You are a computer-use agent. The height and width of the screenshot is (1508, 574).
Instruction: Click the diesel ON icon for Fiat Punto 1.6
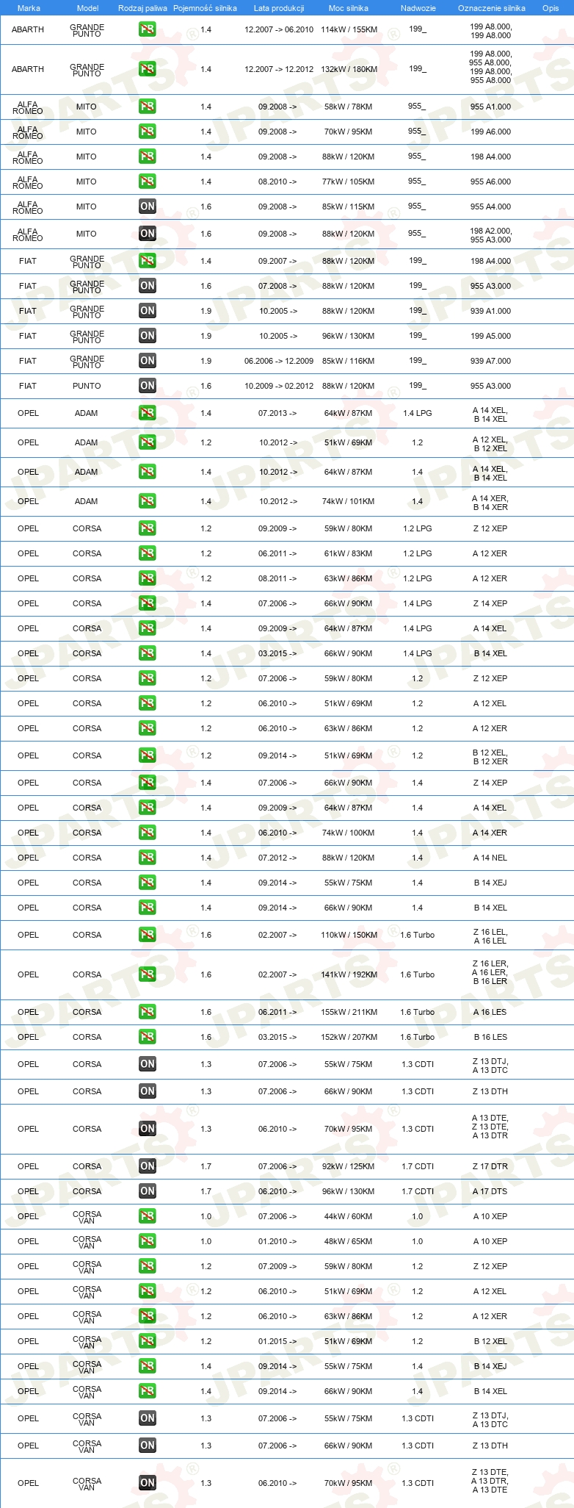(148, 386)
